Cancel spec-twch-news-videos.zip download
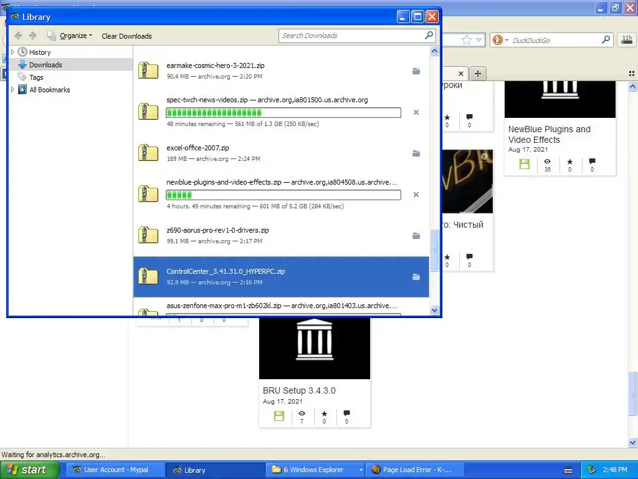The height and width of the screenshot is (479, 638). point(416,112)
